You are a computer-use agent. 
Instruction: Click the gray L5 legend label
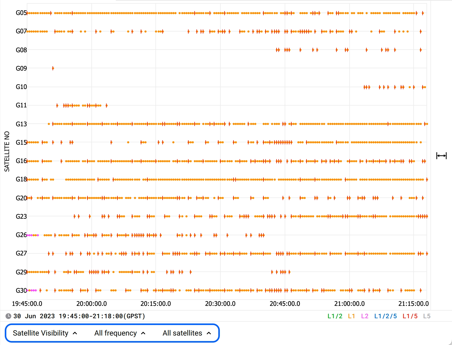[x=427, y=316]
